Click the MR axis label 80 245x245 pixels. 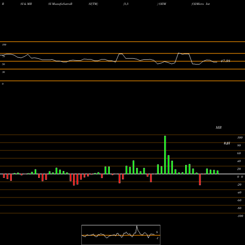click(x=239, y=146)
